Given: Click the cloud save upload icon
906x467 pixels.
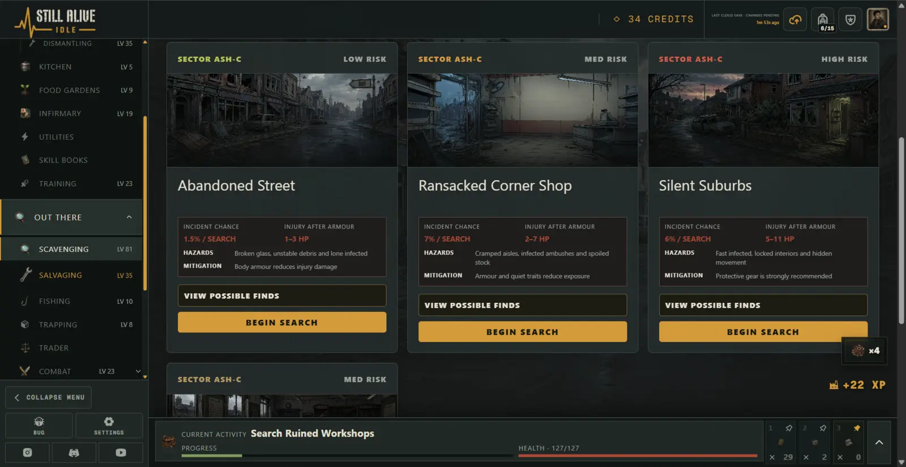Looking at the screenshot, I should pyautogui.click(x=795, y=20).
